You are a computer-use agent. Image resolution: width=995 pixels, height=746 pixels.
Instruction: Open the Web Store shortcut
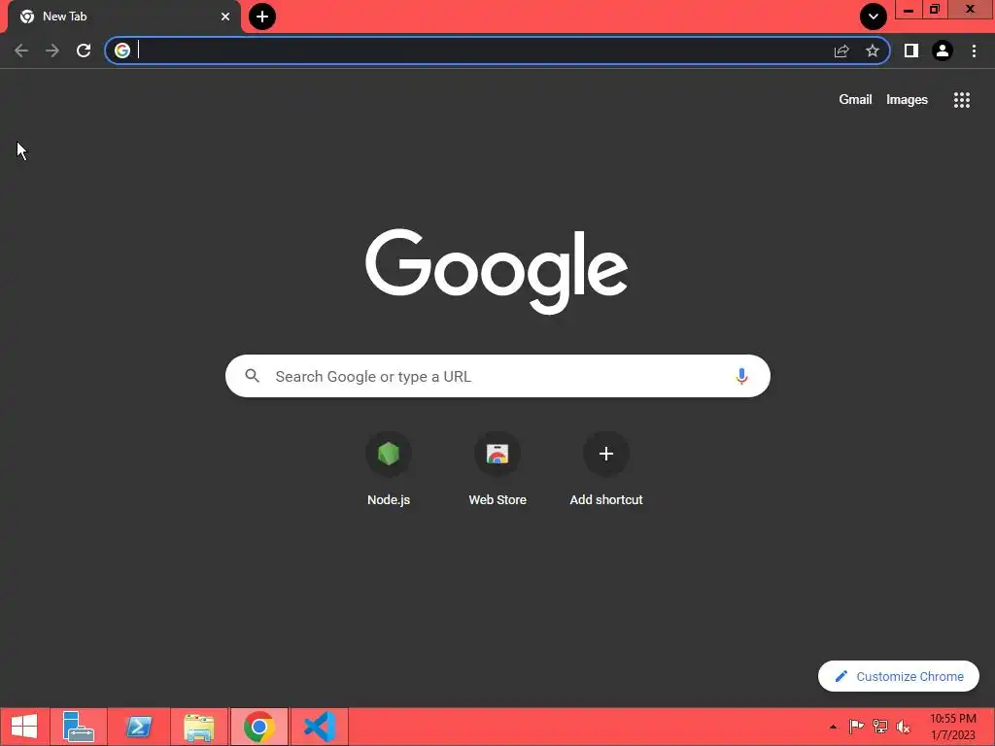(x=497, y=470)
